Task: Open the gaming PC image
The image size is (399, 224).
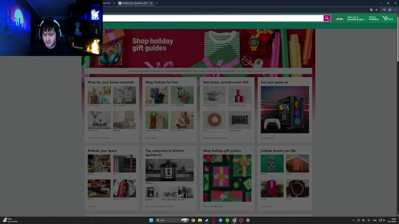Action: tap(285, 110)
